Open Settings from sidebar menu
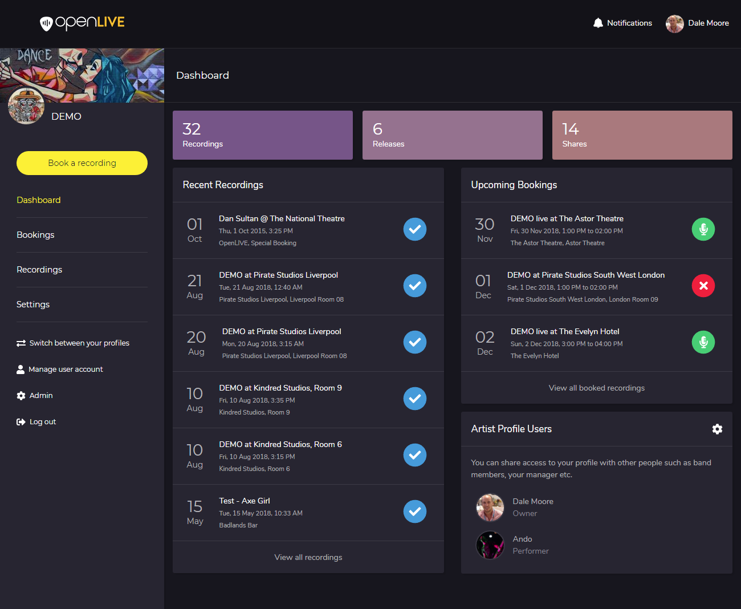Screen dimensions: 741x609 pos(33,304)
